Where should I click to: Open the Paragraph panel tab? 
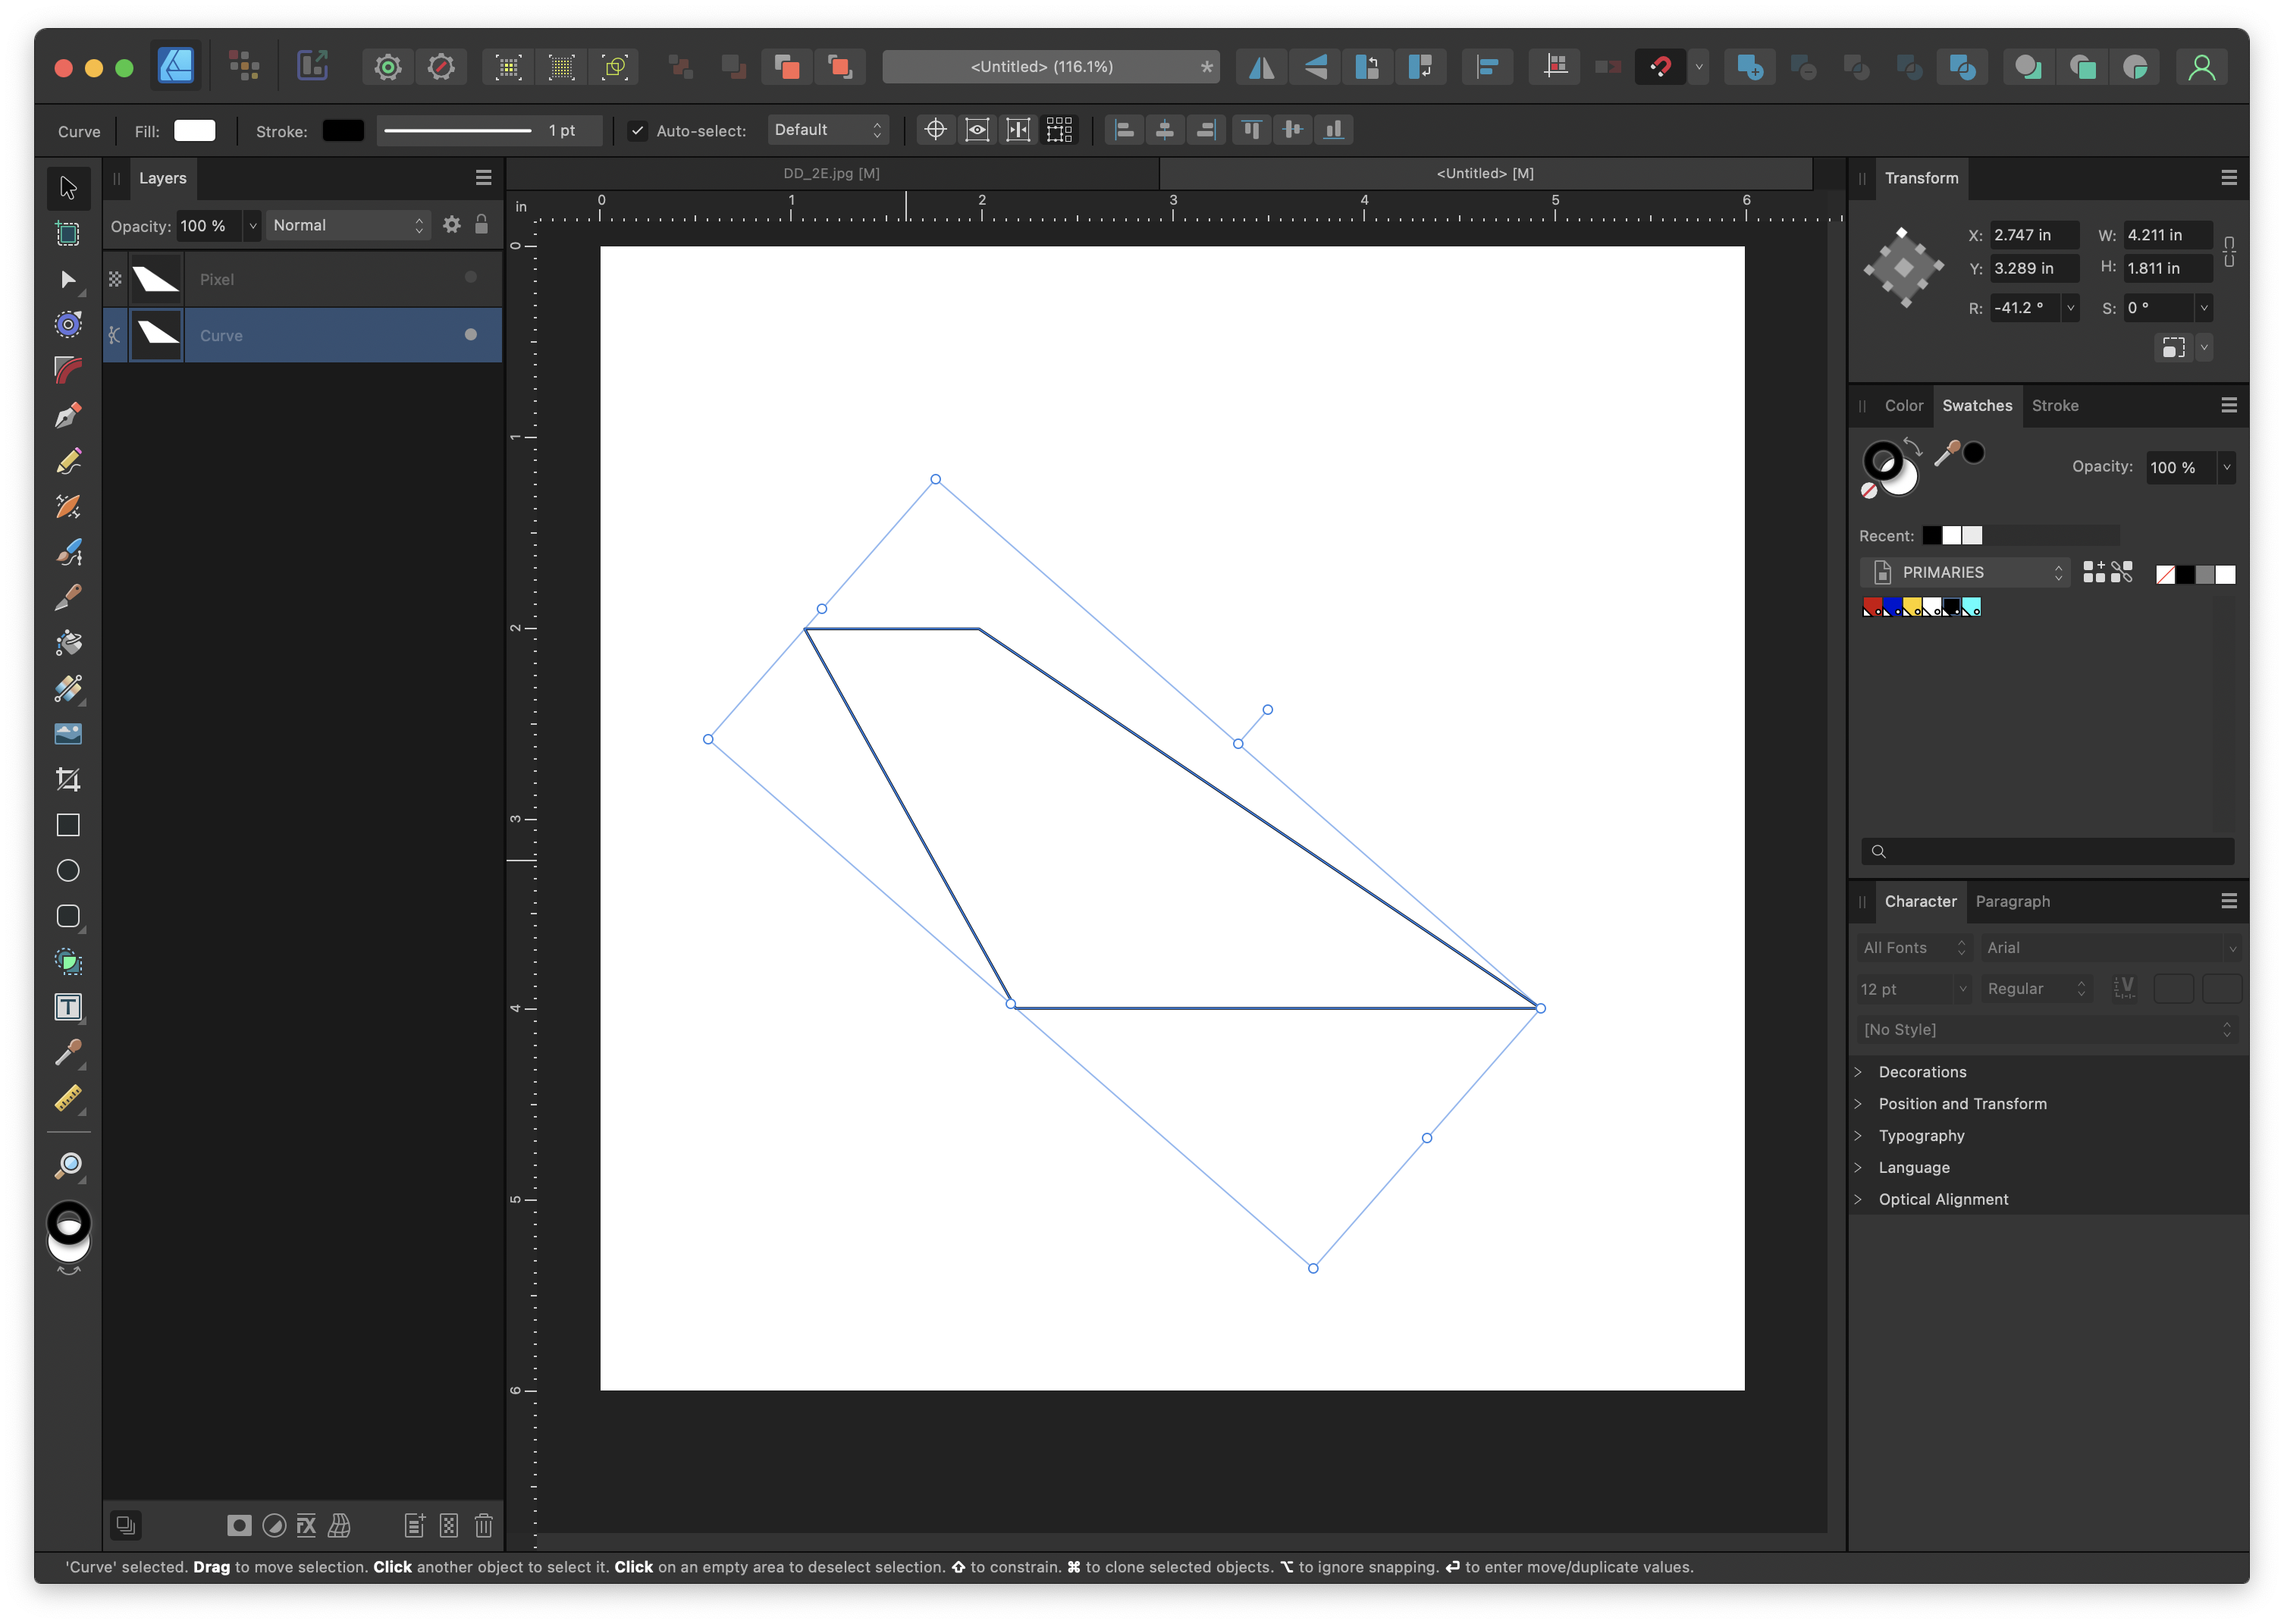point(2012,902)
